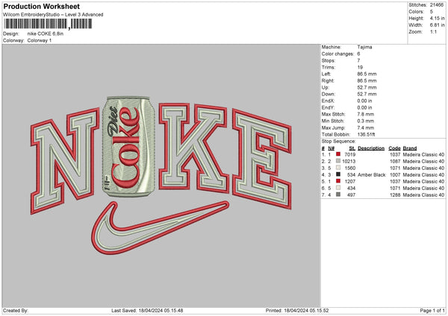Viewport: 448px width, 316px height.
Task: Click the 'Down:' measurement label
Action: 328,94
